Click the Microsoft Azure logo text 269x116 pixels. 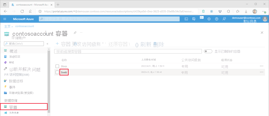point(23,19)
